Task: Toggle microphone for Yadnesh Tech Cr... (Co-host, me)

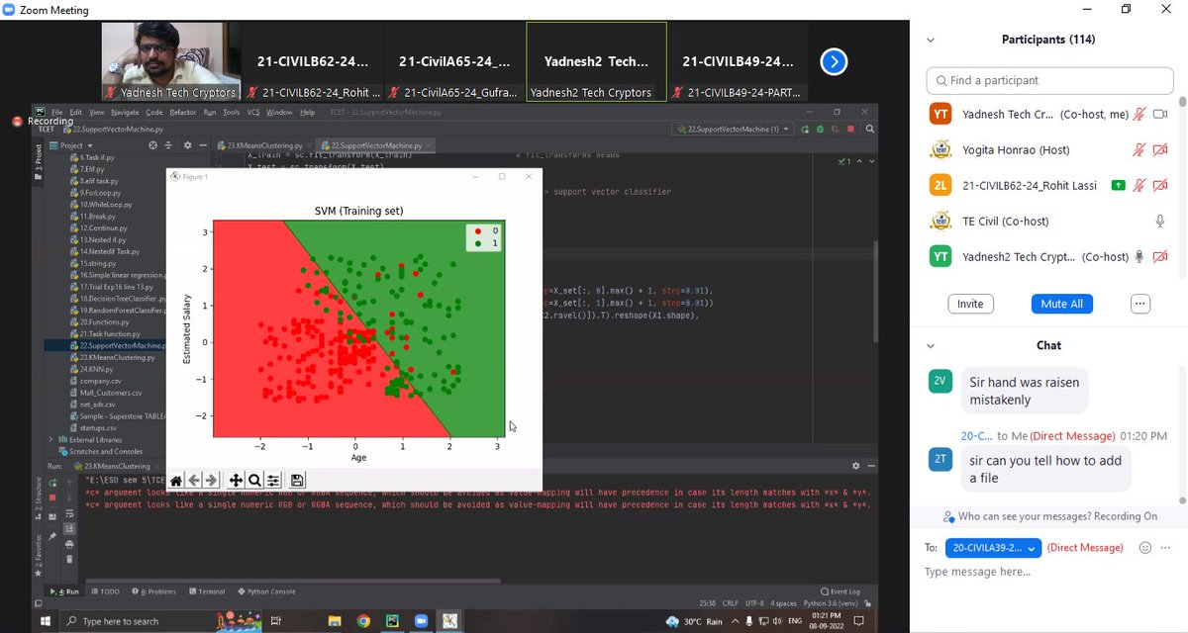Action: 1139,115
